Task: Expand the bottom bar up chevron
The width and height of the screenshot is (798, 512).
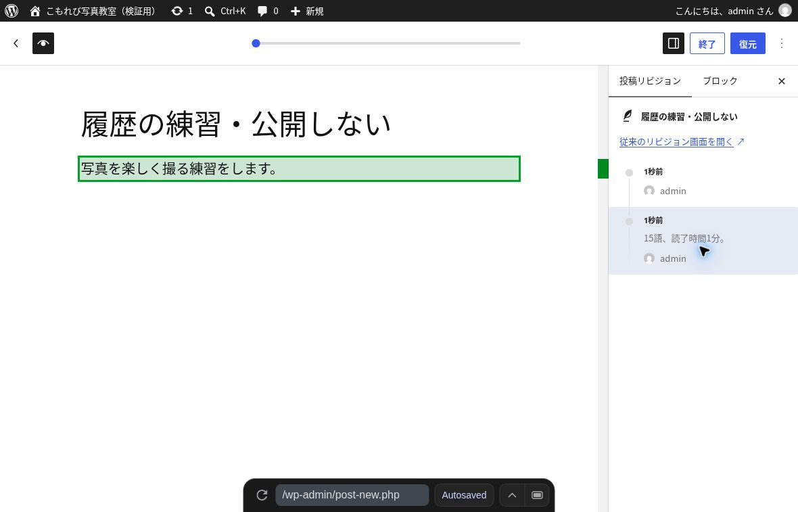Action: (x=512, y=495)
